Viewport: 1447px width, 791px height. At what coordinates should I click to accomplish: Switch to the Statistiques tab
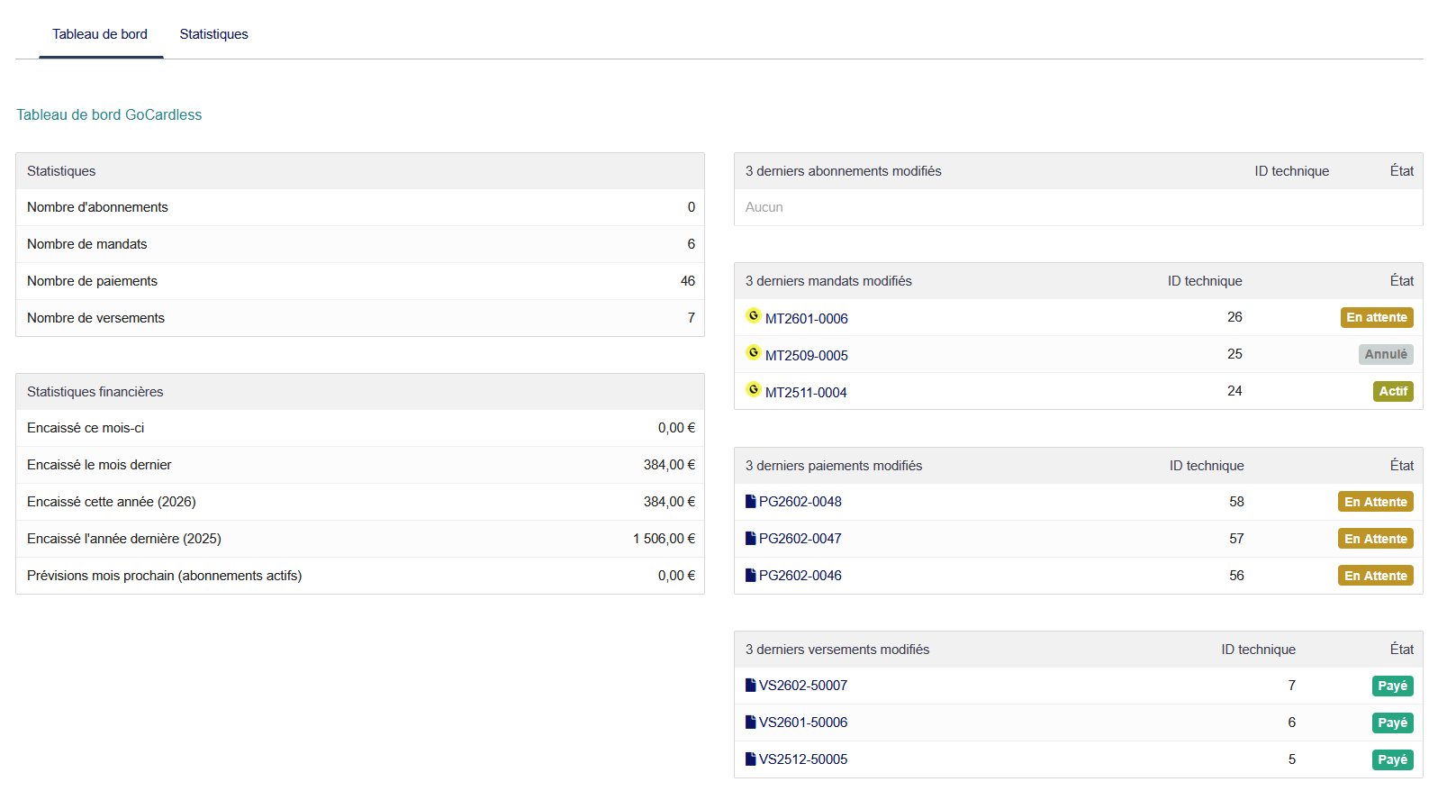click(213, 34)
